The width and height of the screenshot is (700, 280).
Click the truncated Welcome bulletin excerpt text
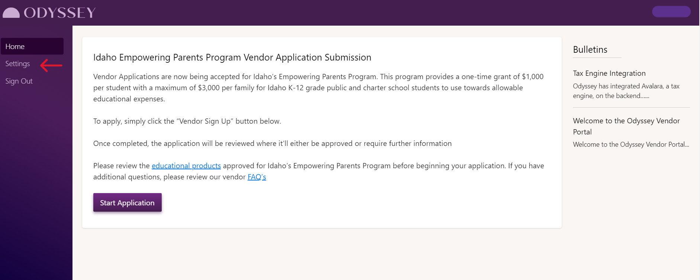[x=631, y=144]
